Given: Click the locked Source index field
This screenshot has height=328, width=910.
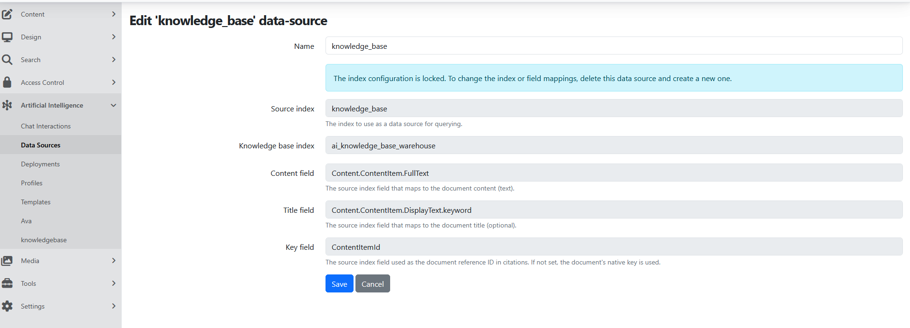Looking at the screenshot, I should click(x=614, y=108).
